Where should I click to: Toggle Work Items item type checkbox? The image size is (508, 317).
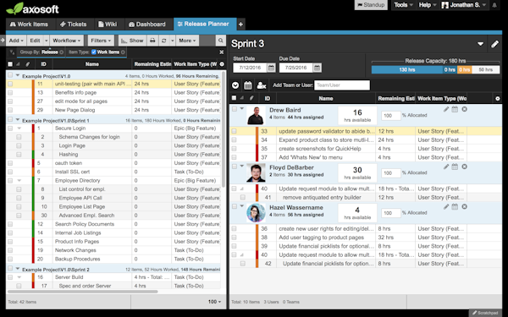94,52
